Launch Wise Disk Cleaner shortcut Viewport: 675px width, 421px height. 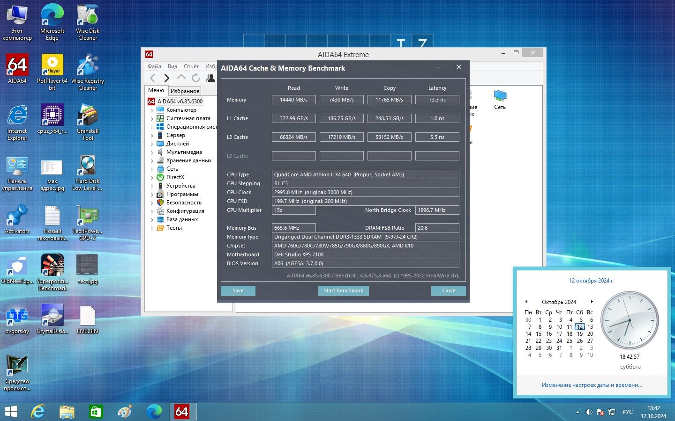pyautogui.click(x=88, y=22)
